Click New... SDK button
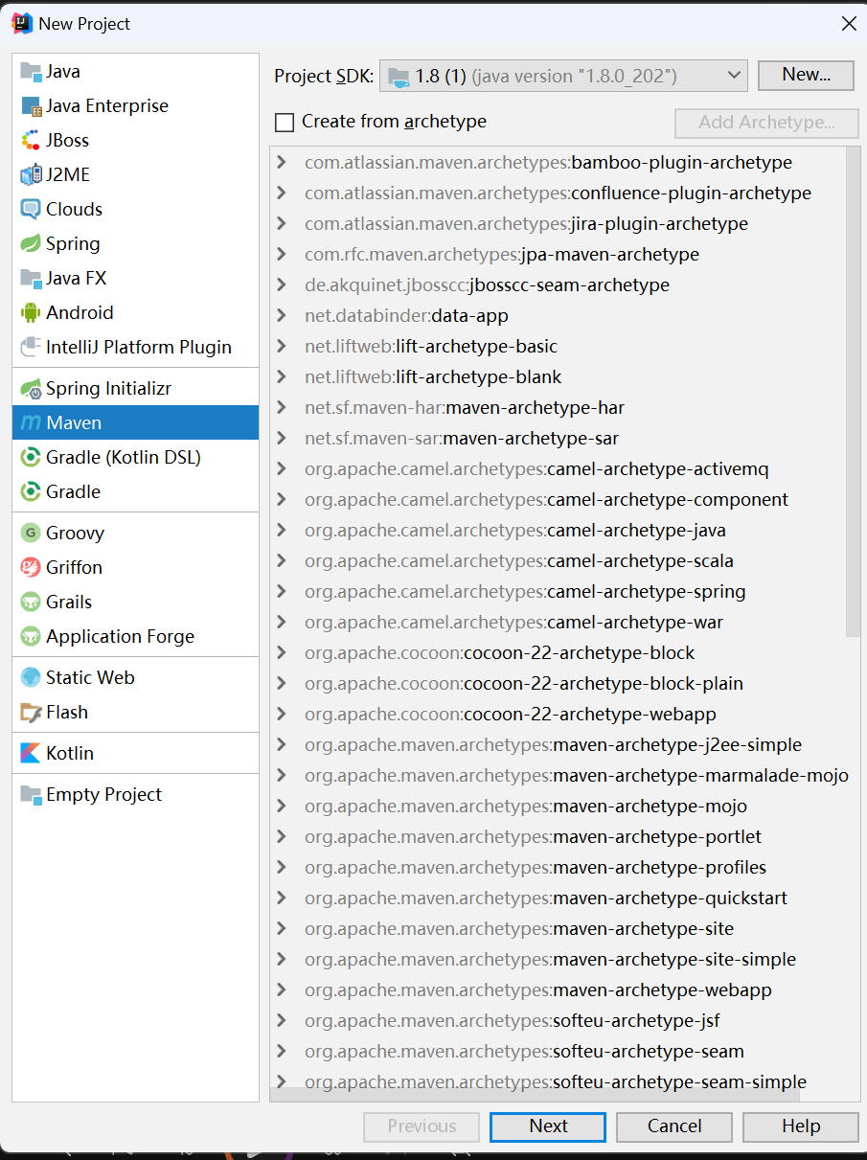This screenshot has height=1160, width=867. point(806,75)
